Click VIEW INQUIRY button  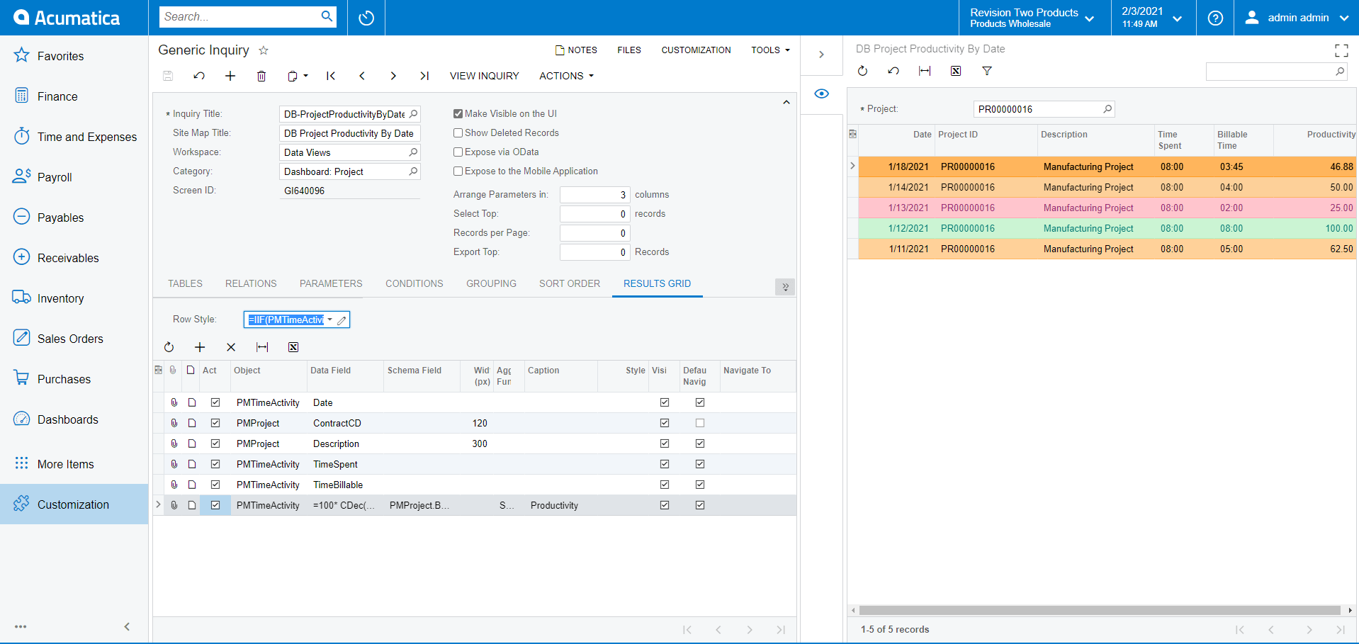click(x=485, y=76)
